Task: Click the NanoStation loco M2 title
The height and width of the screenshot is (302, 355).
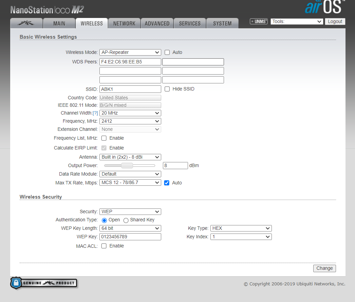Action: [47, 10]
